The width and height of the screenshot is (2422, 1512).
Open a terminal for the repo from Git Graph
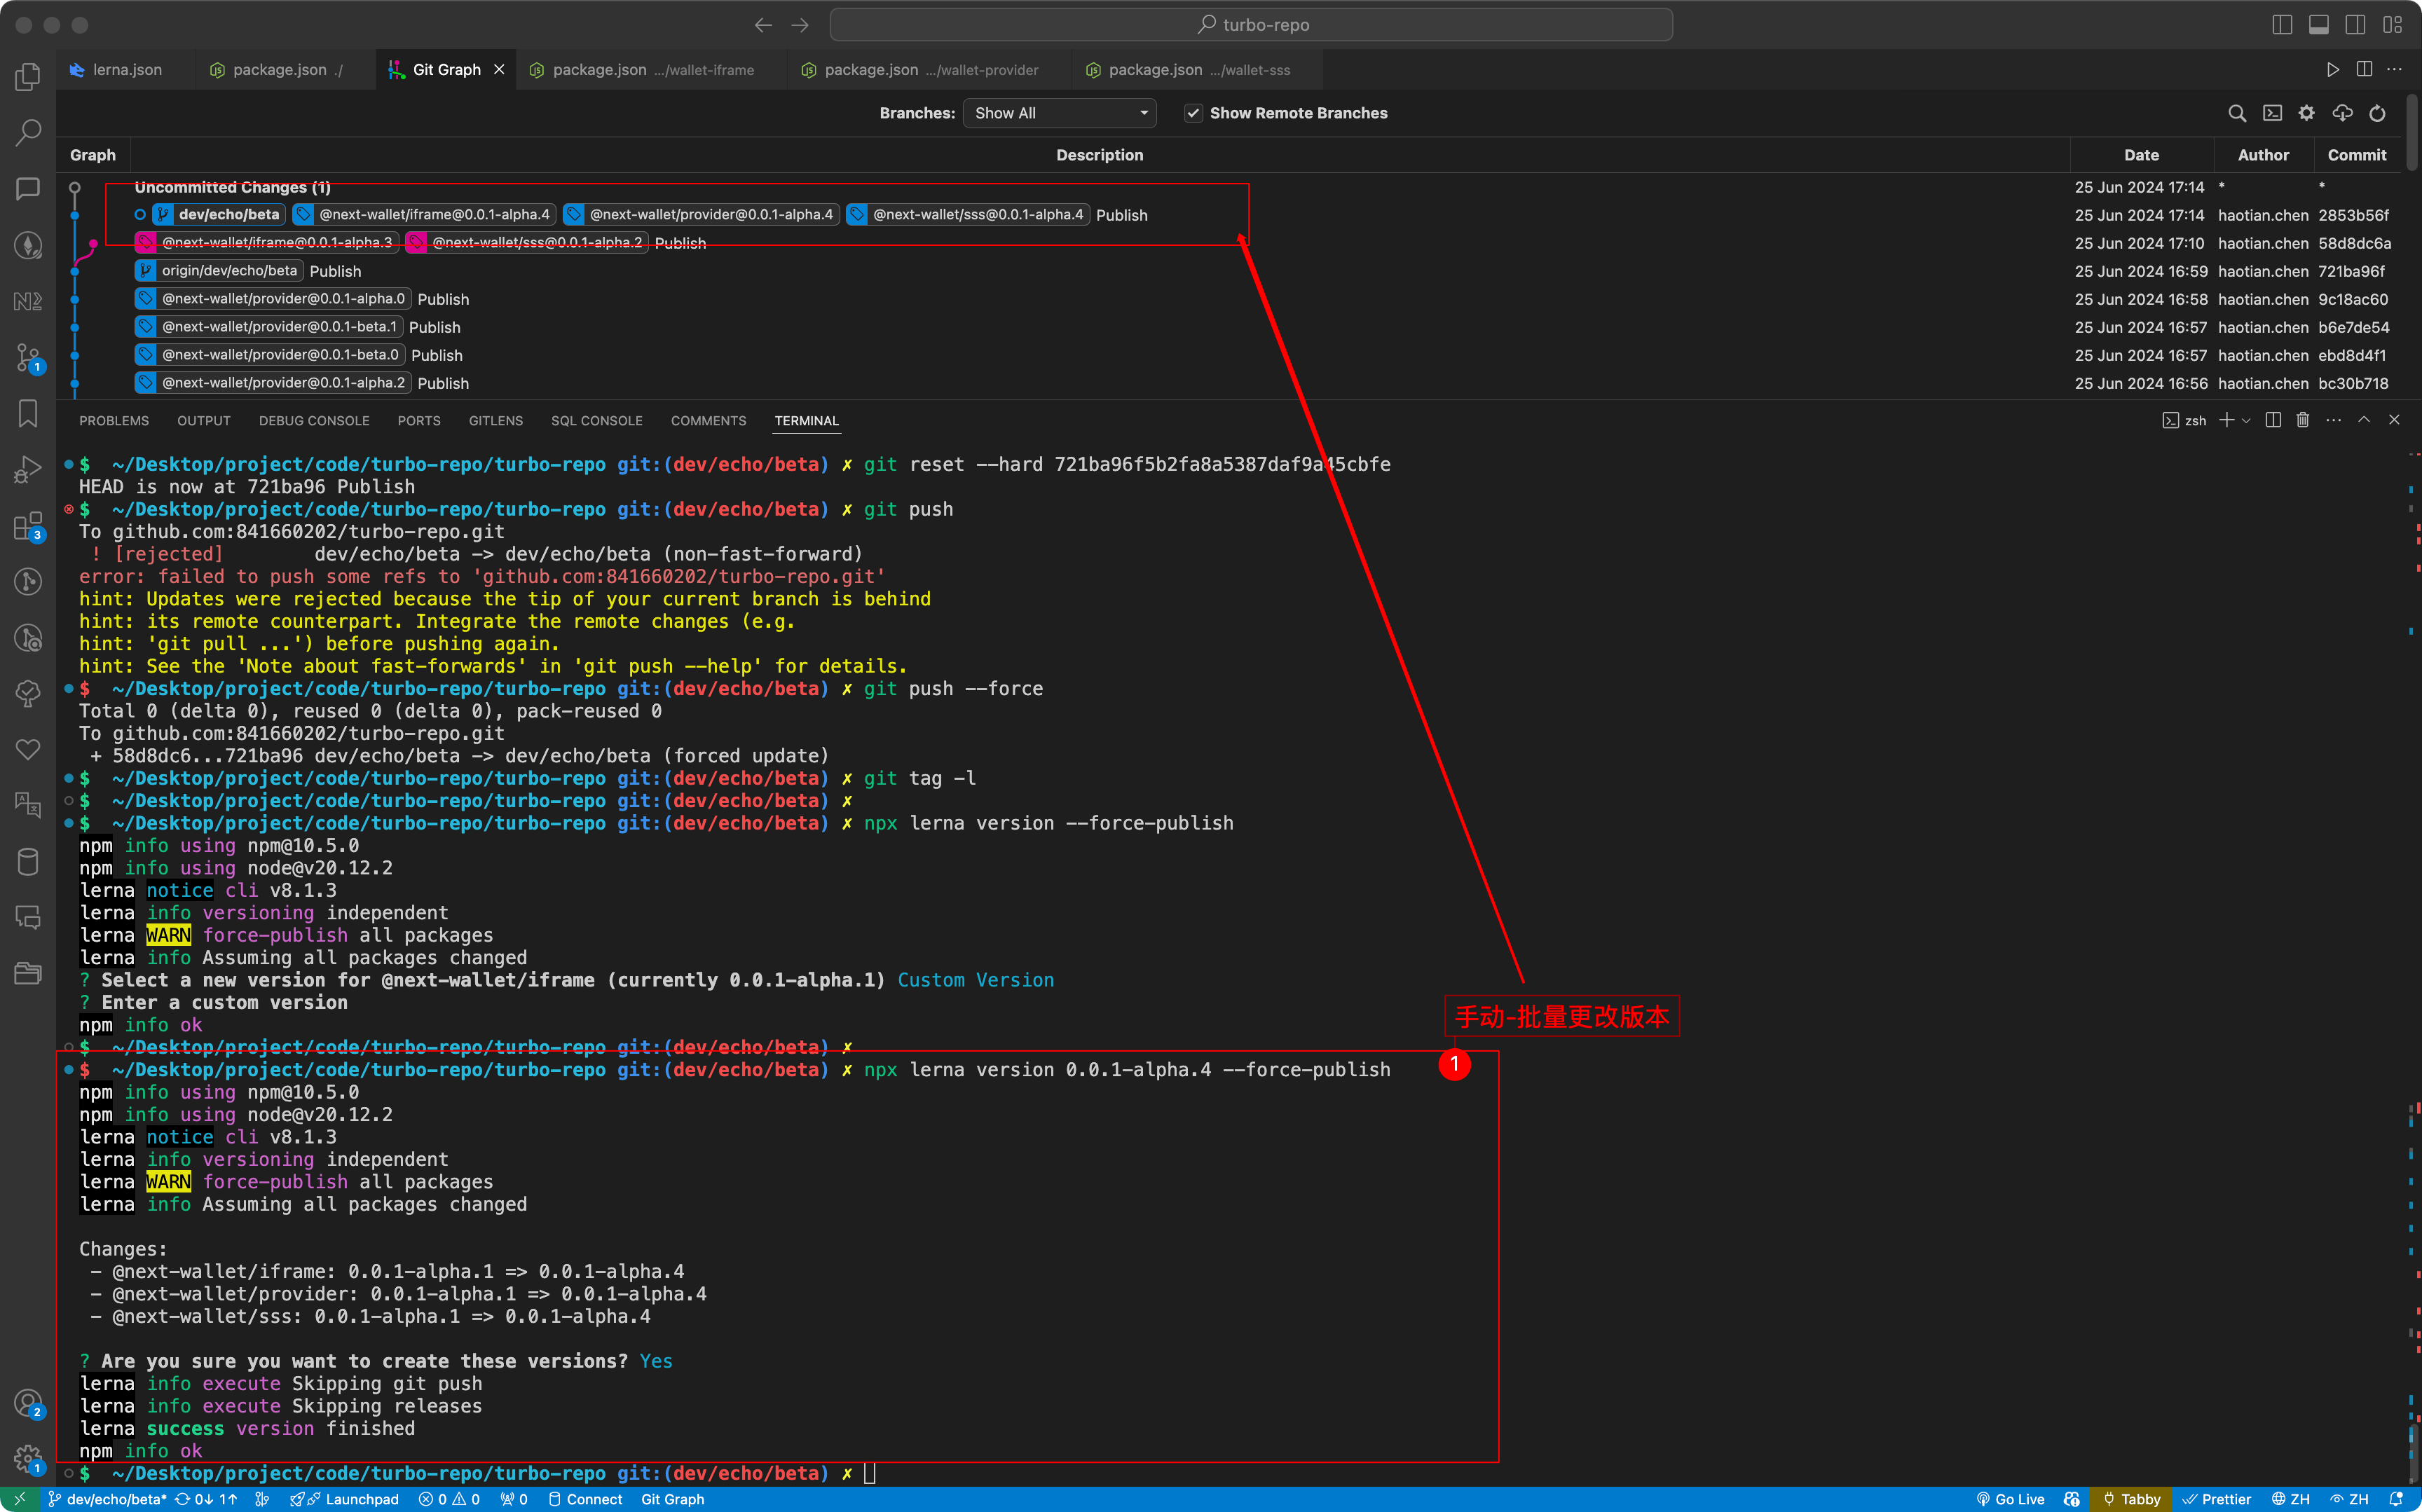[x=2272, y=113]
